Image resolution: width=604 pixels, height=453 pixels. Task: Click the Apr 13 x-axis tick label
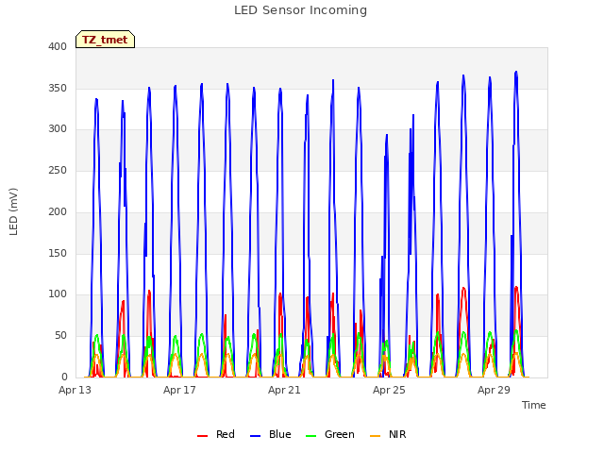point(75,390)
